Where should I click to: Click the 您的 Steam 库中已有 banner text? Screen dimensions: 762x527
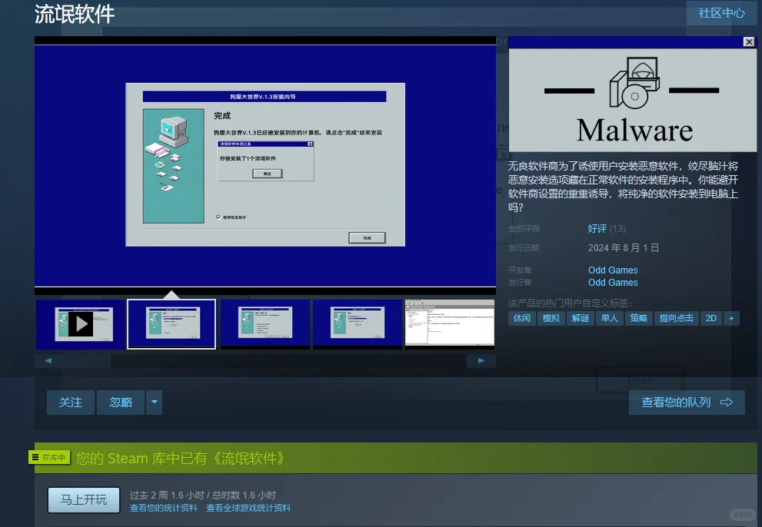[x=180, y=458]
